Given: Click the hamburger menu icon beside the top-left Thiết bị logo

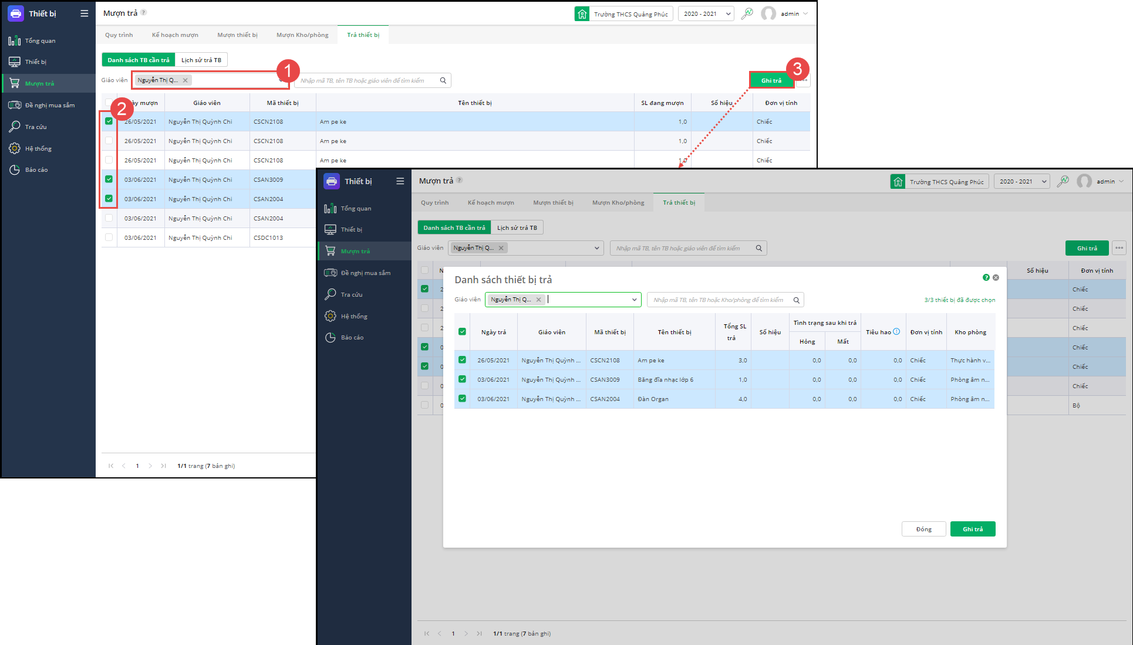Looking at the screenshot, I should click(85, 13).
